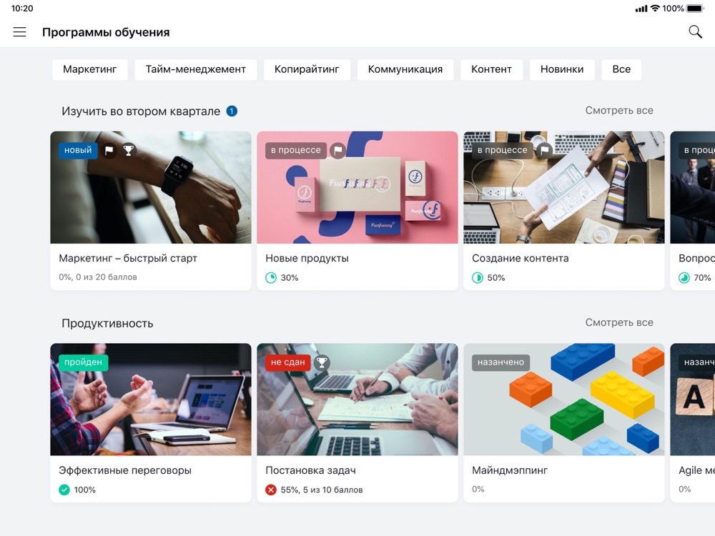
Task: Open search with the magnifier icon
Action: [x=695, y=31]
